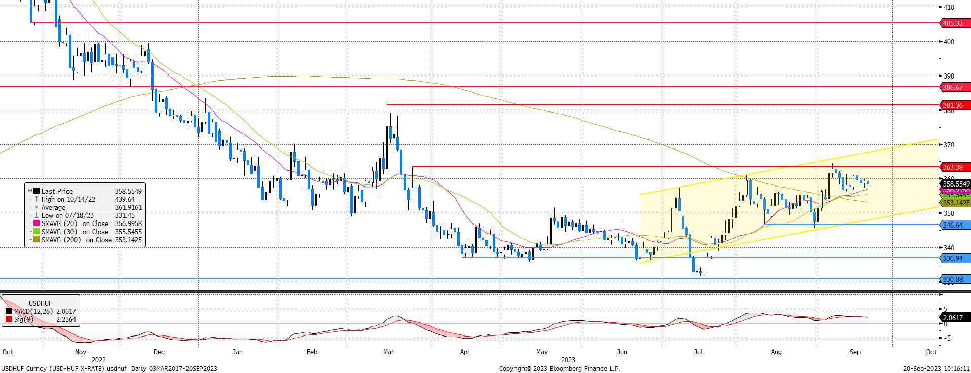Click the Bloomberg Finance L.P. copyright text

click(559, 368)
